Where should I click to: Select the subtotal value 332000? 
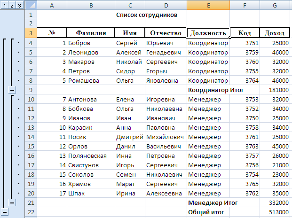click(275, 202)
